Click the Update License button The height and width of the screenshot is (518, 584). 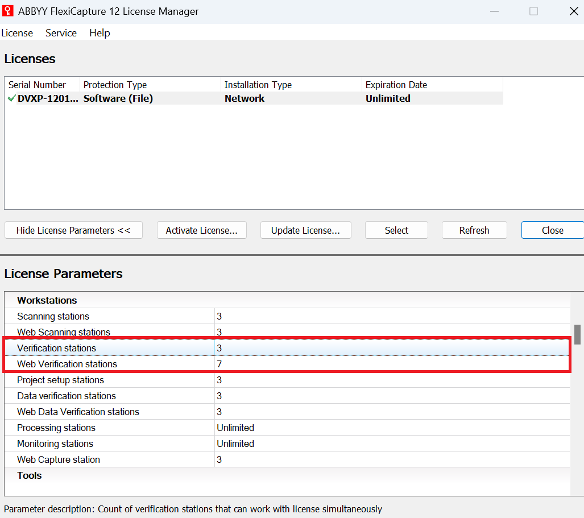point(305,230)
